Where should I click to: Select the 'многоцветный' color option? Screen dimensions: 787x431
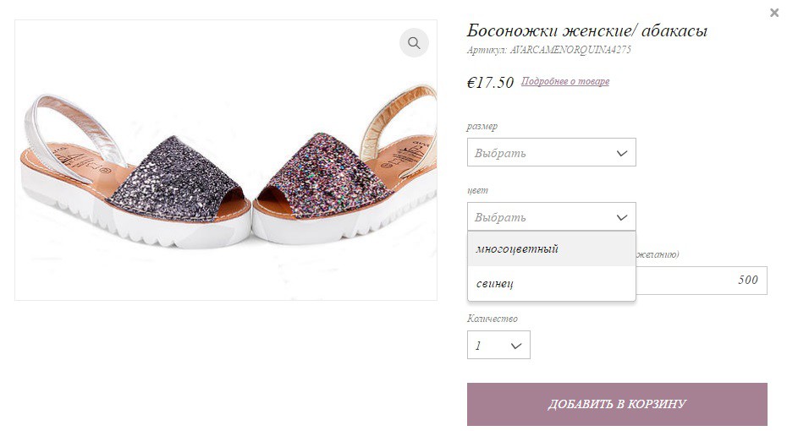(552, 248)
